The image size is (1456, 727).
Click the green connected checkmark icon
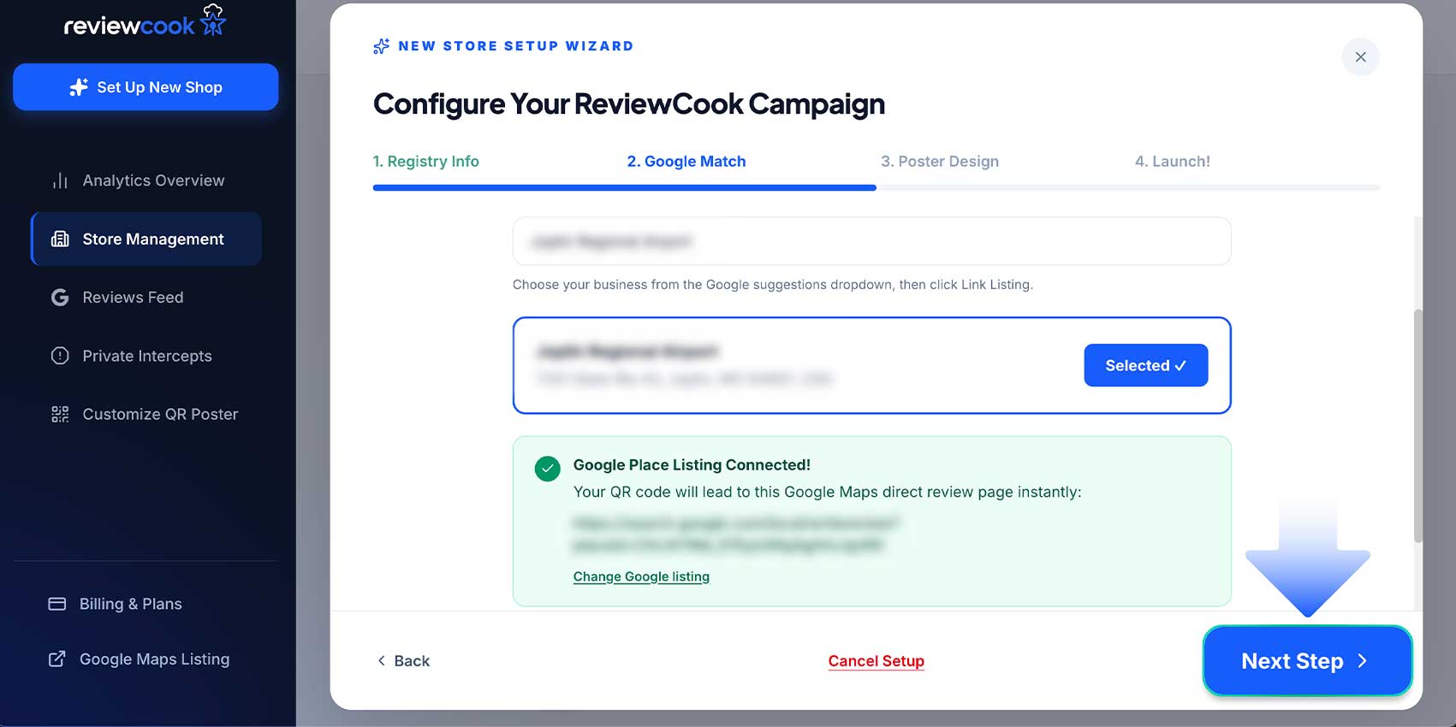(548, 468)
